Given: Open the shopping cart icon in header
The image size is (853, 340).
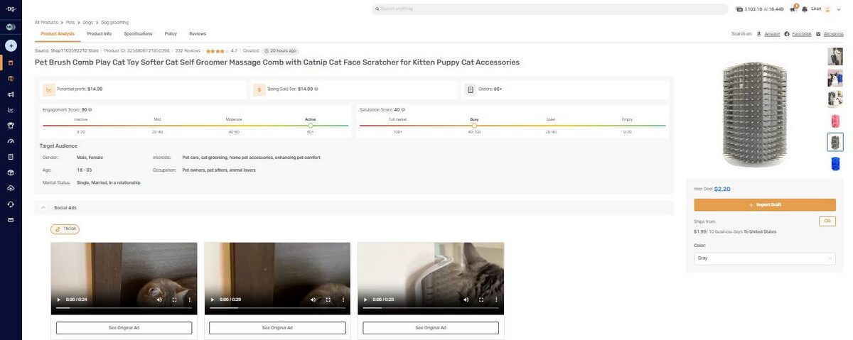Looking at the screenshot, I should (x=793, y=9).
